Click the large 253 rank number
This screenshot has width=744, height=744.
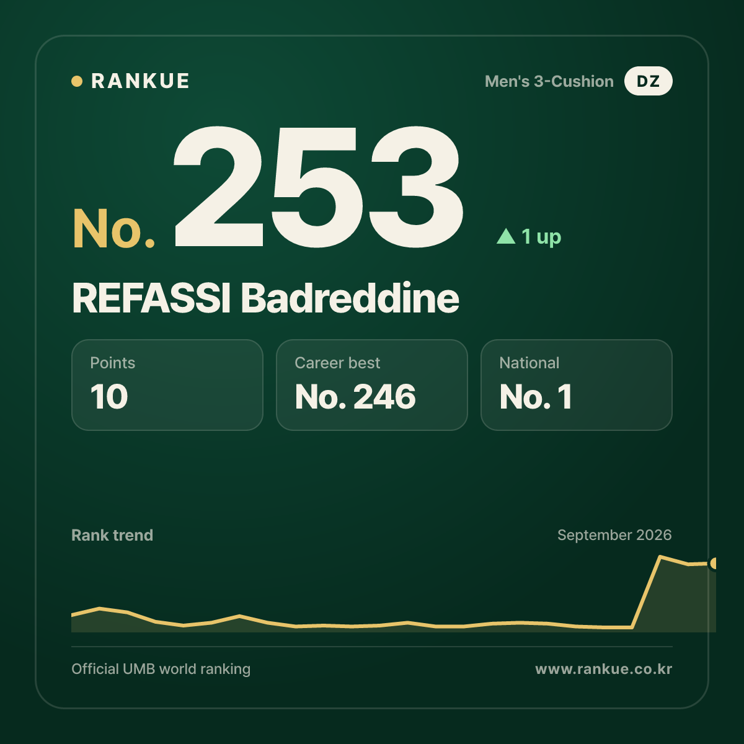[318, 187]
